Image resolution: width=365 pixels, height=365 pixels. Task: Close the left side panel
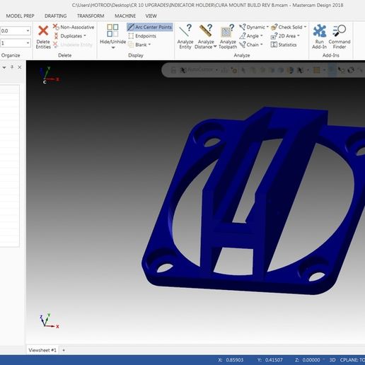pyautogui.click(x=20, y=67)
